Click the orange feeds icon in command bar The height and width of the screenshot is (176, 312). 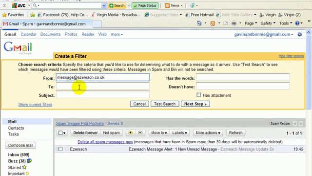(x=213, y=23)
